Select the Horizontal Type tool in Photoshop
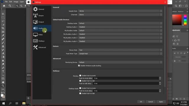189x106 pixels. coord(3,71)
